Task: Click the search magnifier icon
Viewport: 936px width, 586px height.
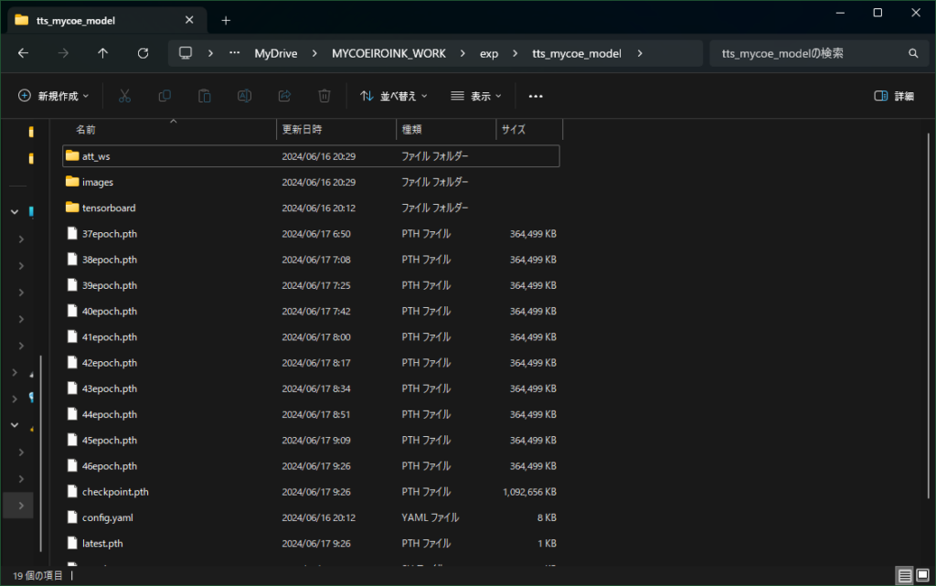Action: [913, 53]
